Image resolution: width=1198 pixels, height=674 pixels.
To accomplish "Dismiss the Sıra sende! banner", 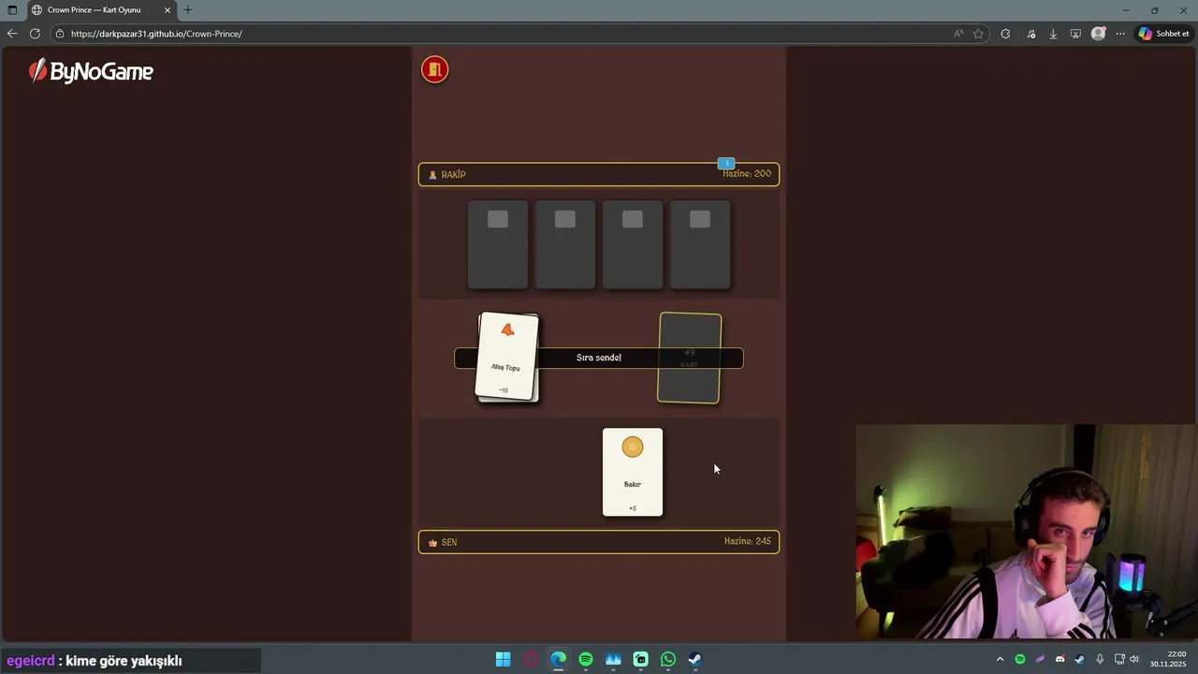I will click(599, 358).
